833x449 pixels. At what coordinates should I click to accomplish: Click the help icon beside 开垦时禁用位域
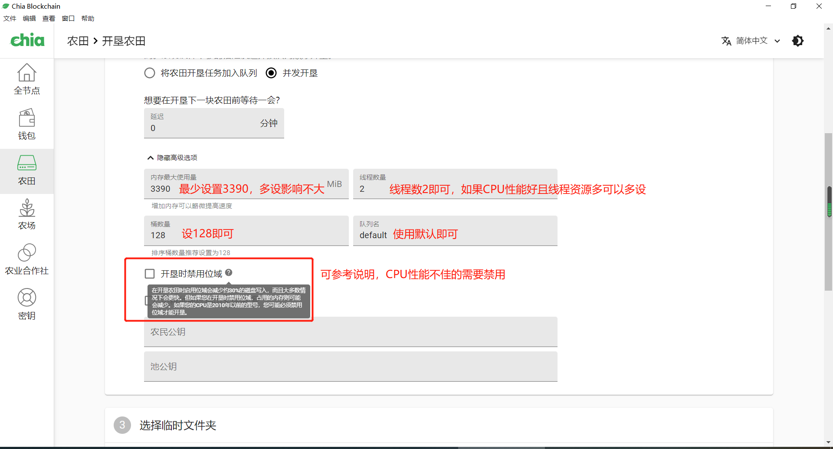229,272
